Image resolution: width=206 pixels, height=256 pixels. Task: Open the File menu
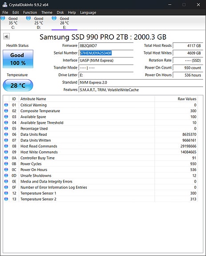[x=5, y=12]
